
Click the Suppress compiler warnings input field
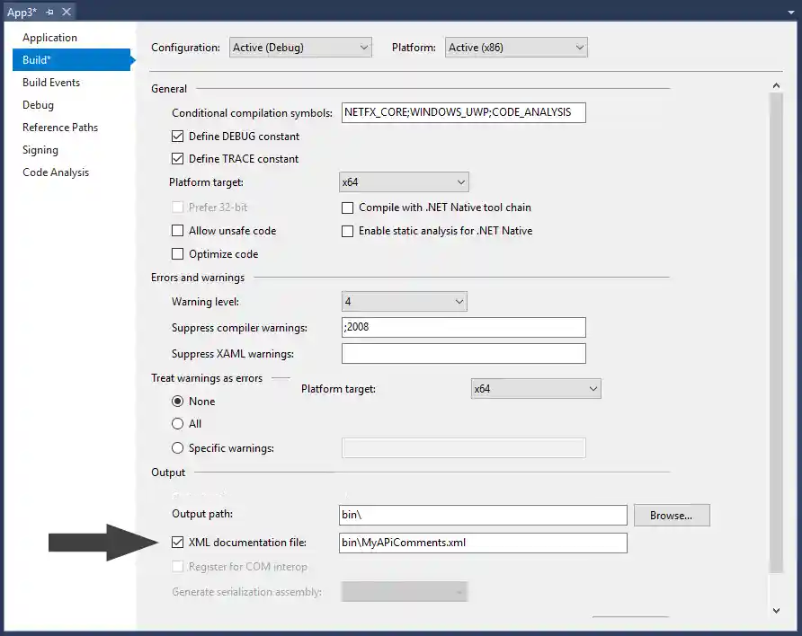pos(464,327)
